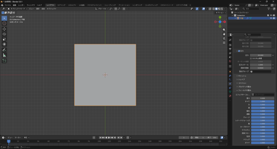This screenshot has width=277, height=149.
Task: Click the 重力 weight slider
Action: 262,98
